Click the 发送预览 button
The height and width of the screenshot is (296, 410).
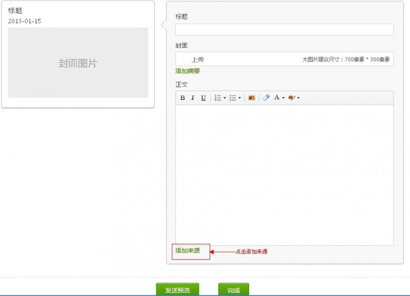point(177,289)
